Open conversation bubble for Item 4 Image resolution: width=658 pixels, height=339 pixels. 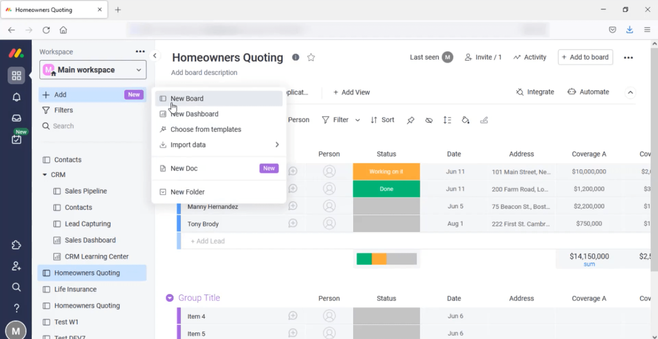[293, 316]
